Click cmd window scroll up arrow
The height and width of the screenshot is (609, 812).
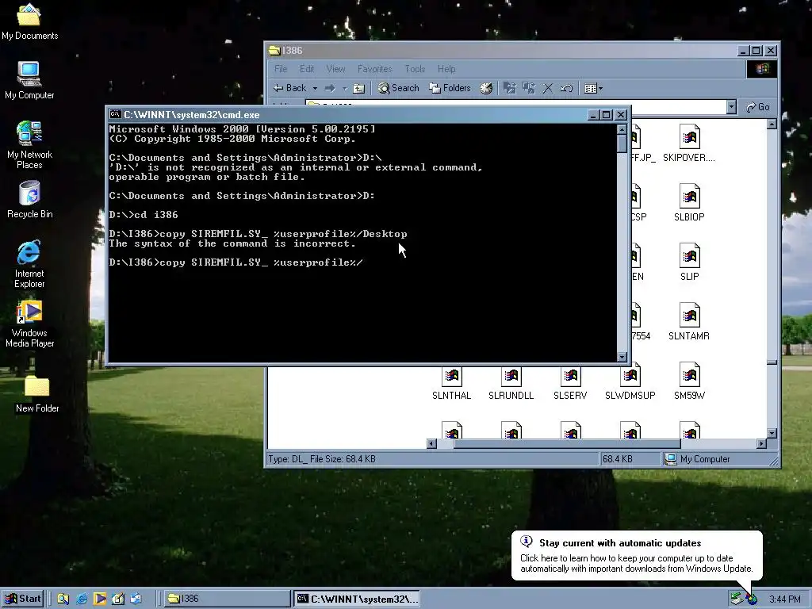click(x=622, y=129)
